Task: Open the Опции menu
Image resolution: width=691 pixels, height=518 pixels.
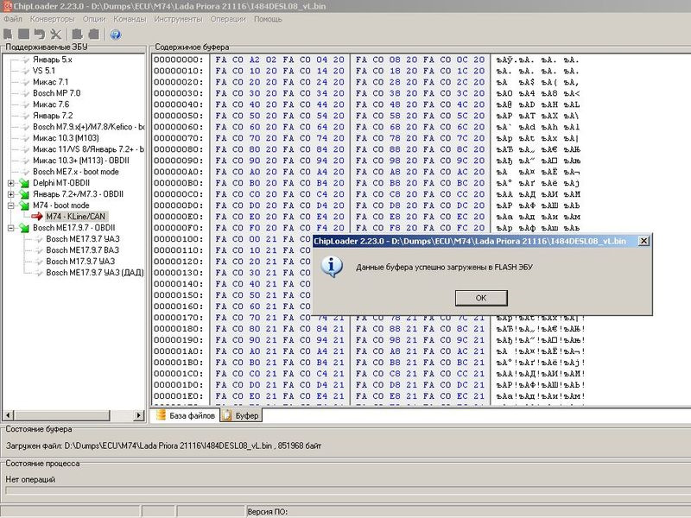Action: pos(94,19)
